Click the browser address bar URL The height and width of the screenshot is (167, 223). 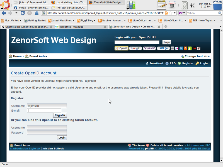click(x=105, y=13)
